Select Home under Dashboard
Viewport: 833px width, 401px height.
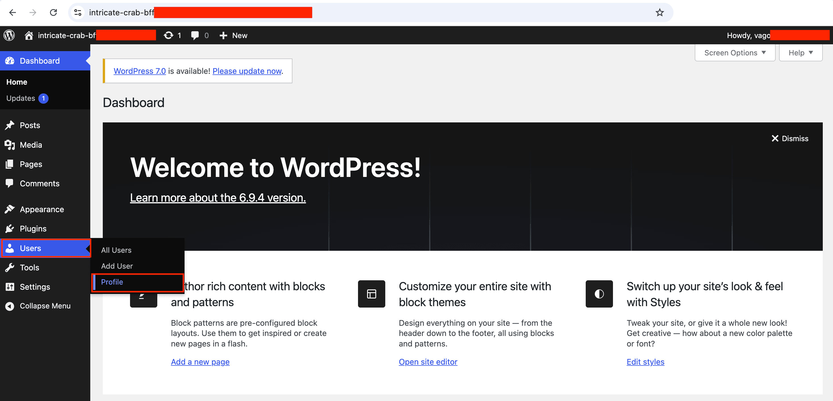(x=17, y=82)
